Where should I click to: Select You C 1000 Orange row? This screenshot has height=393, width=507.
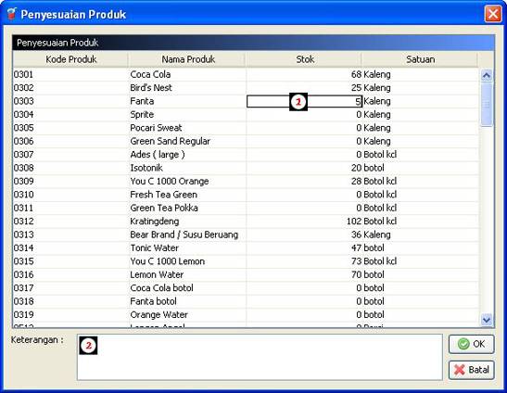[246, 181]
